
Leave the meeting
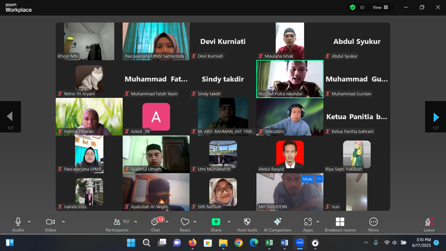pos(429,225)
